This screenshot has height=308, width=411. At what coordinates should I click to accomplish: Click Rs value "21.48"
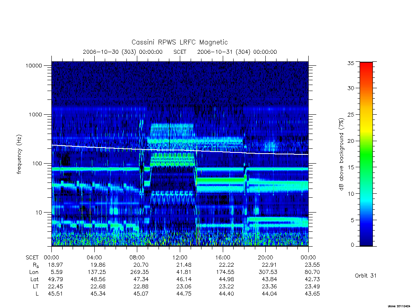[x=184, y=265]
